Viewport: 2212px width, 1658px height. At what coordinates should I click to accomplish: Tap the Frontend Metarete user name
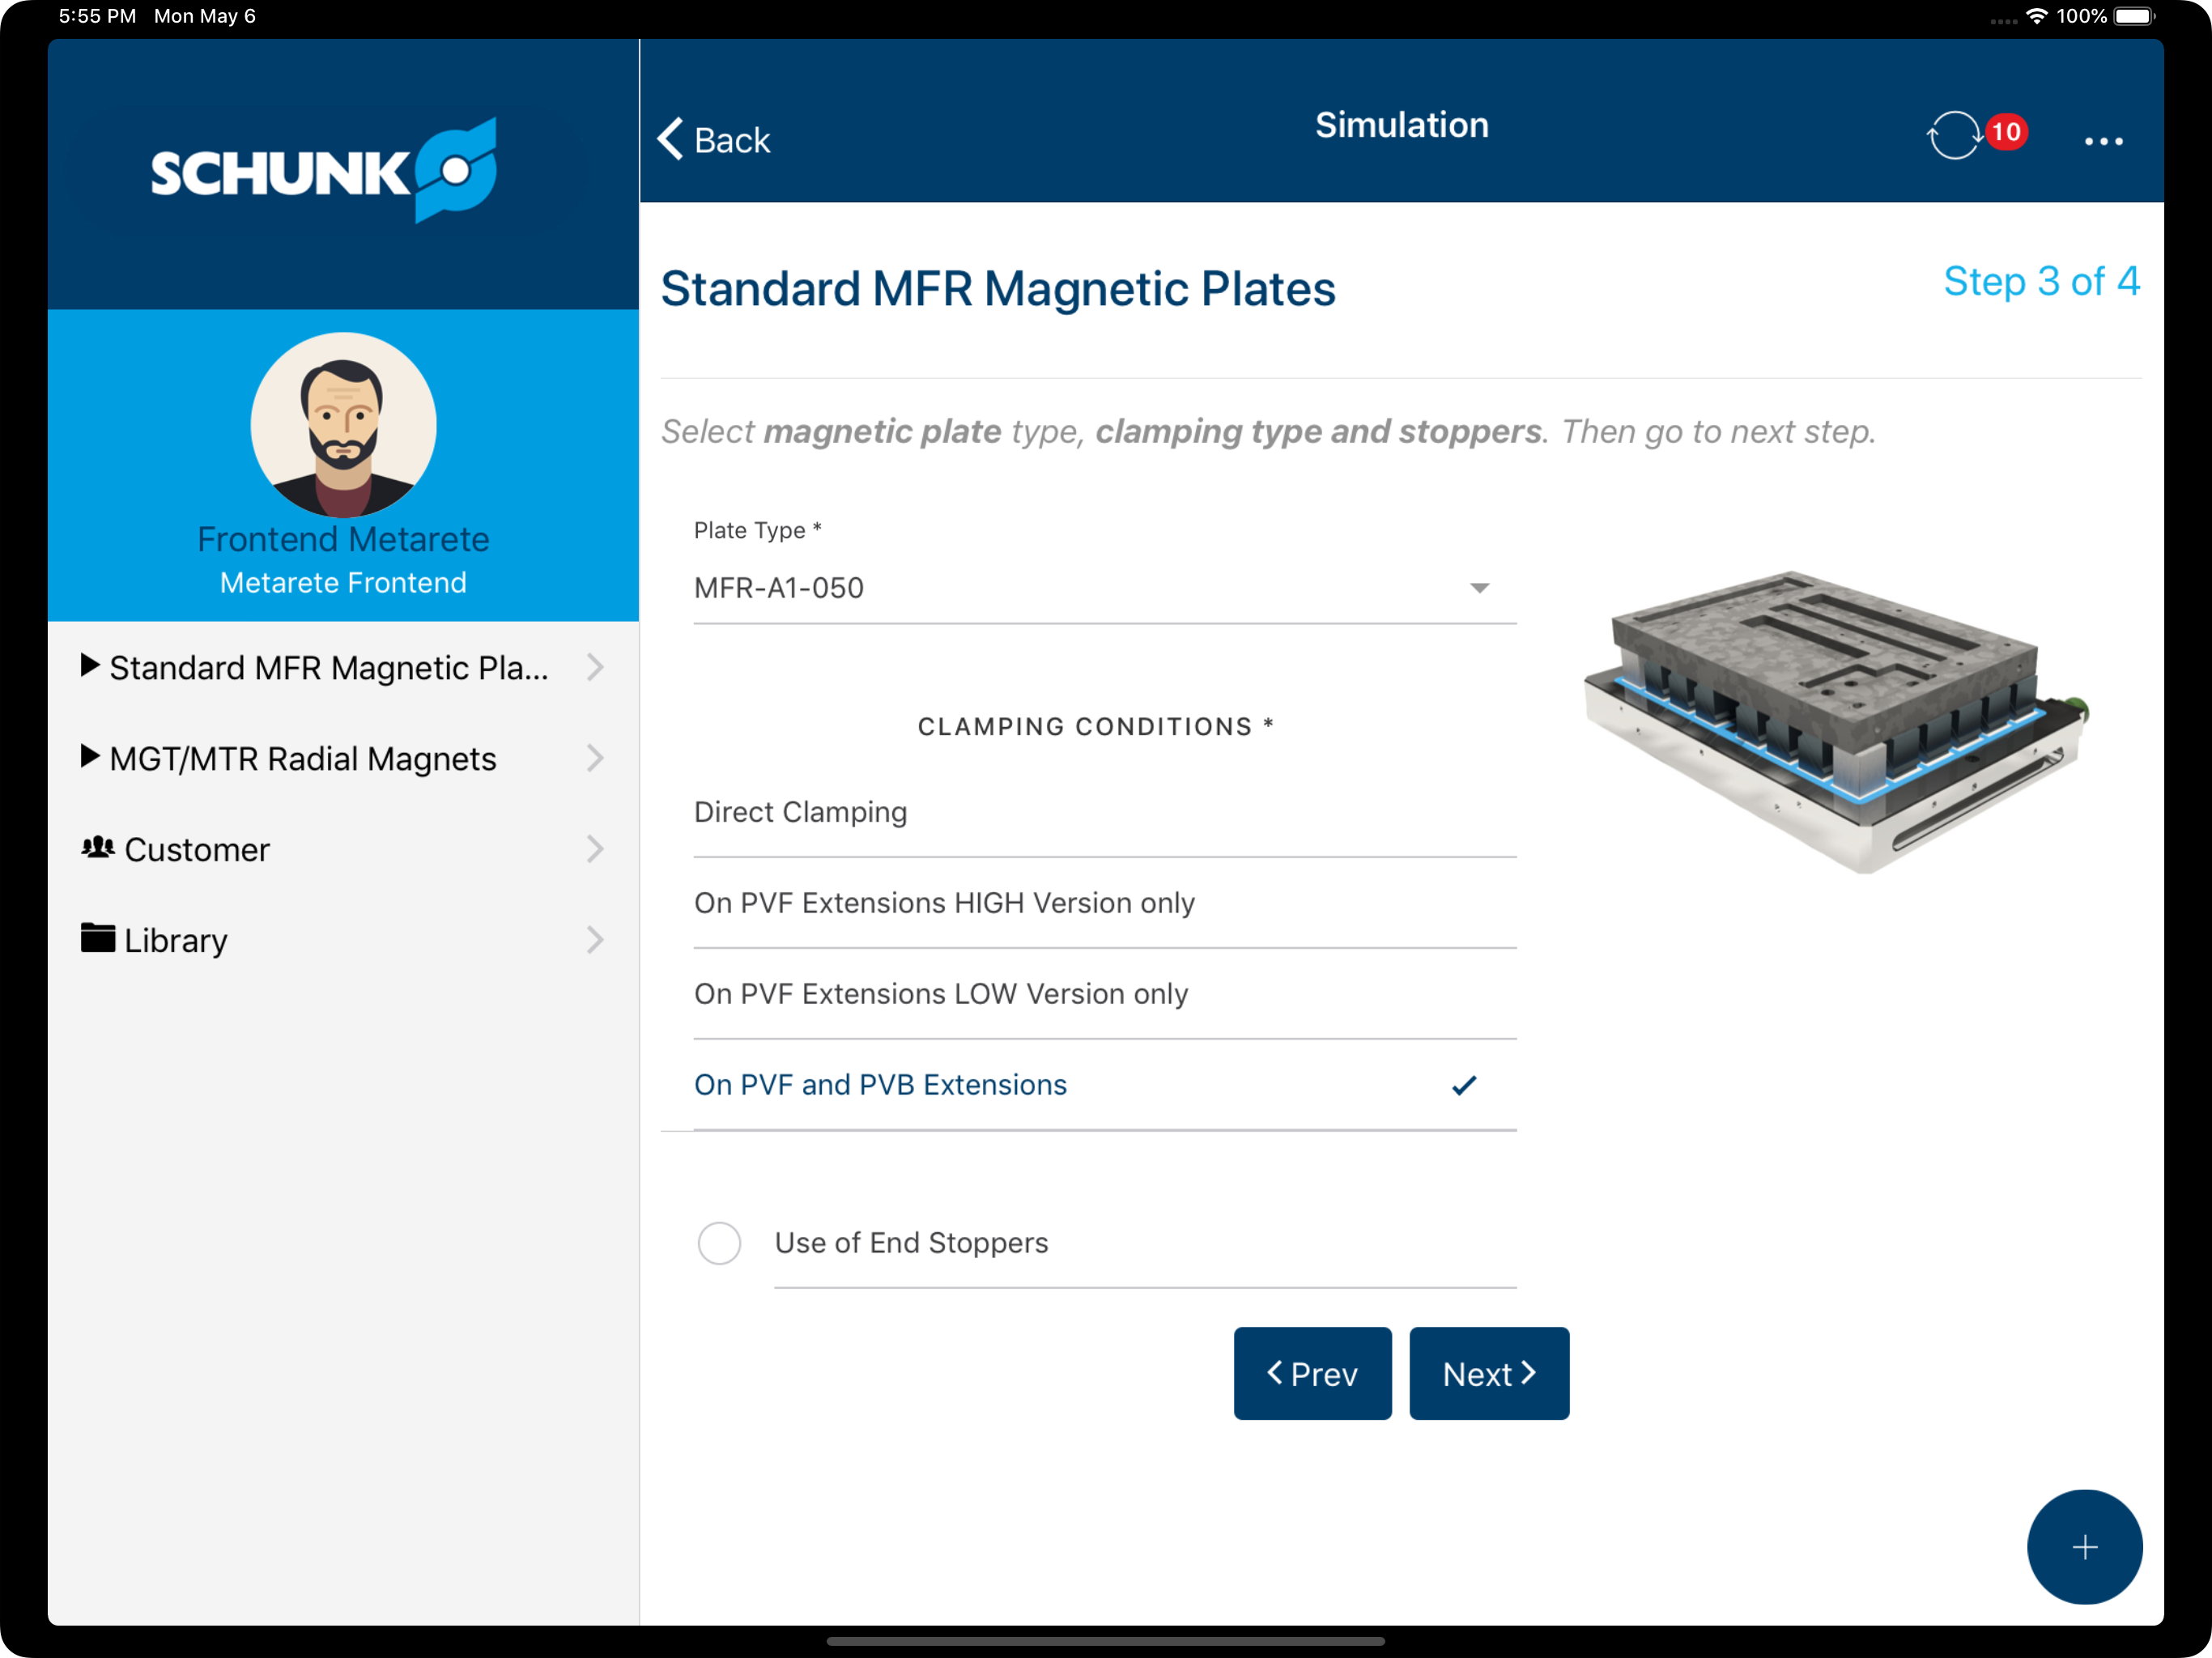[x=343, y=539]
